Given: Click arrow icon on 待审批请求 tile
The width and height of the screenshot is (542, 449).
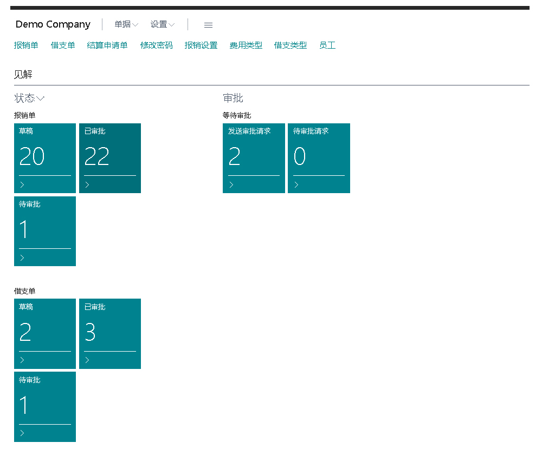Looking at the screenshot, I should (296, 184).
